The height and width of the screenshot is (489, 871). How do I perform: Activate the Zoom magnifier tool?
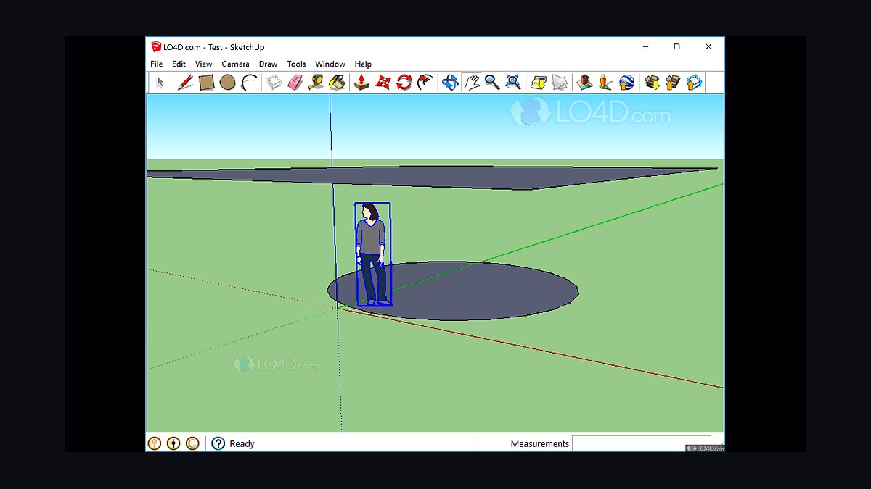click(492, 83)
